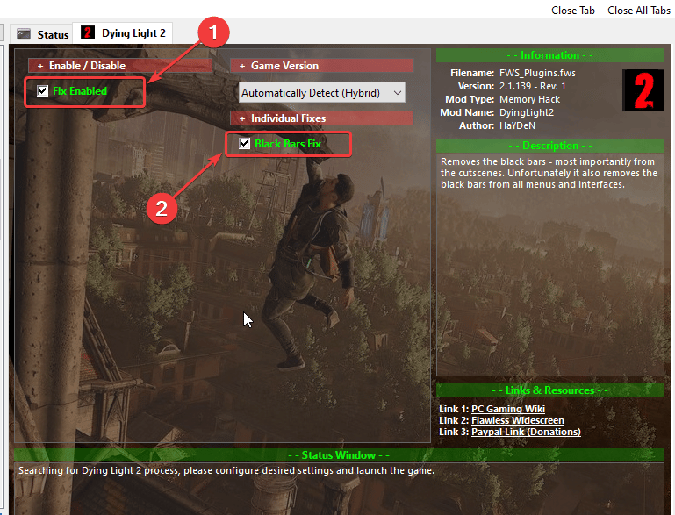Collapse the Game Version section header
This screenshot has width=675, height=515.
tap(321, 66)
